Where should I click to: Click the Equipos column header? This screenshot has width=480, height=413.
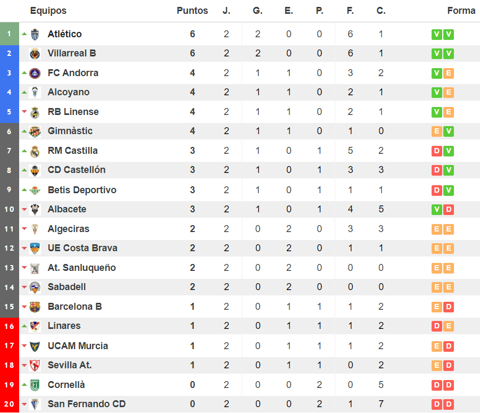point(48,11)
